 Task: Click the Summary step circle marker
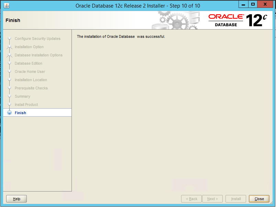pos(10,96)
